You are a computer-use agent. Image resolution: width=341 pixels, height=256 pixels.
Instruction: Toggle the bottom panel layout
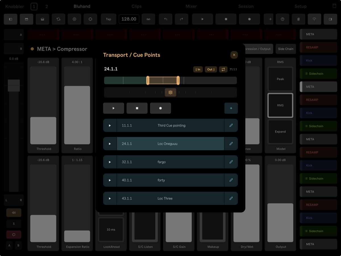42,19
